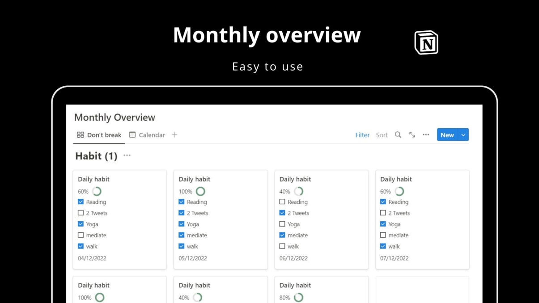Viewport: 539px width, 303px height.
Task: Click the 60% progress ring on 07/12/2022 card
Action: 399,191
